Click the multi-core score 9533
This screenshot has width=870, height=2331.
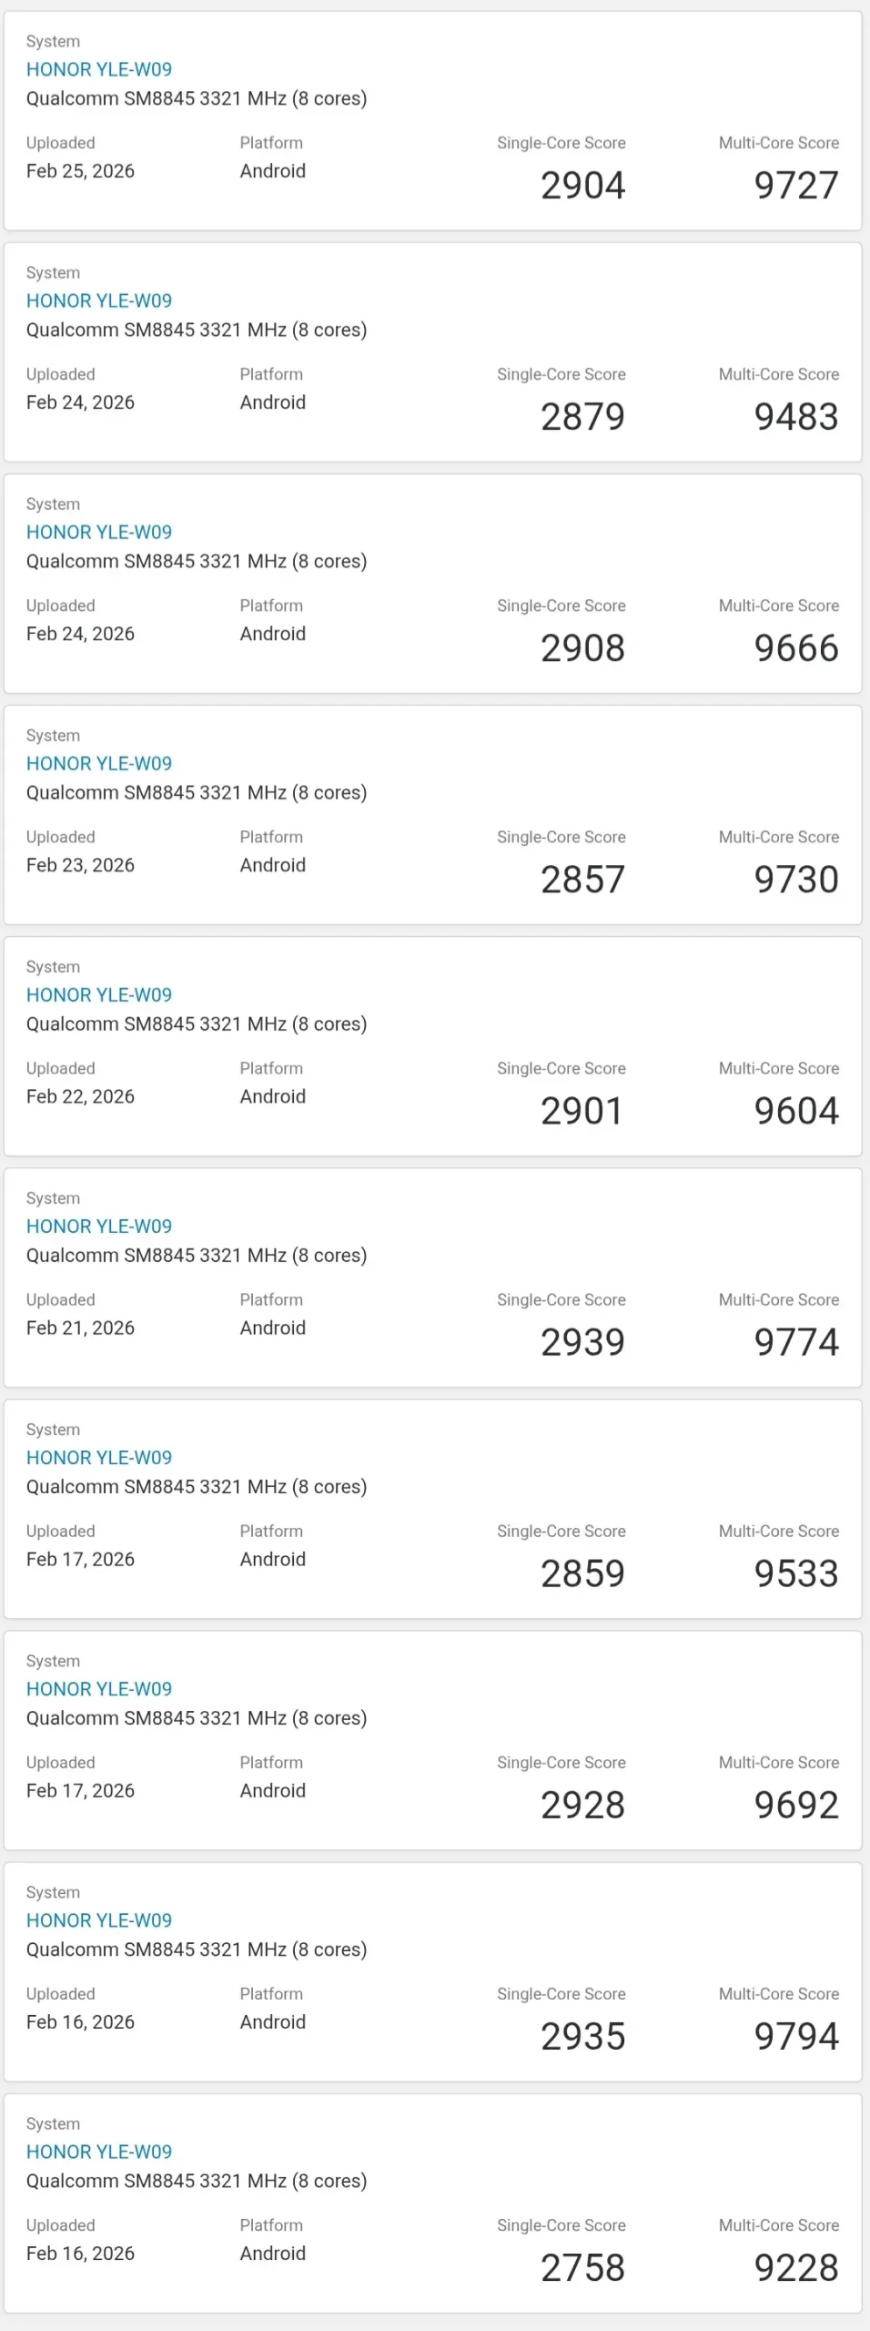(795, 1573)
